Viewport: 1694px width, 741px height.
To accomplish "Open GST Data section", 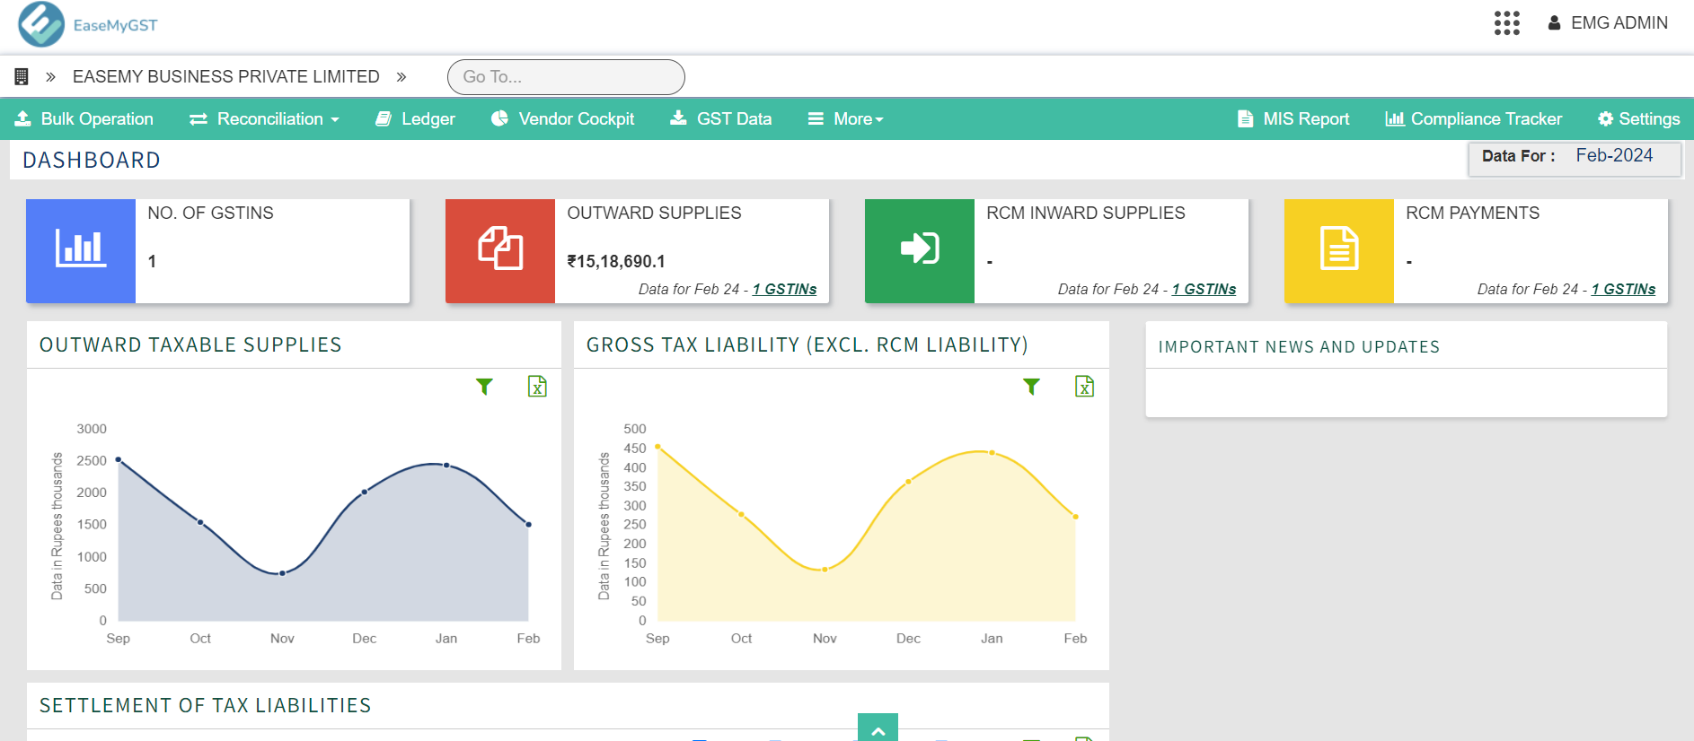I will (721, 118).
